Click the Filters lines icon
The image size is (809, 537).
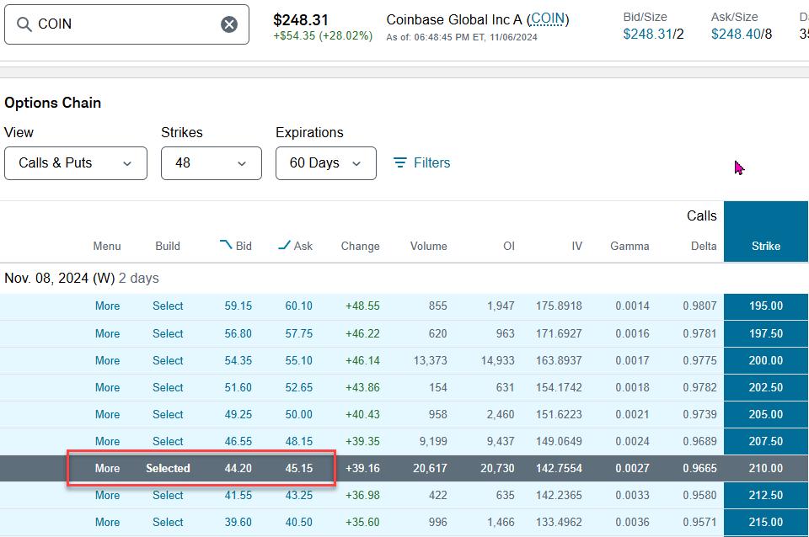399,162
